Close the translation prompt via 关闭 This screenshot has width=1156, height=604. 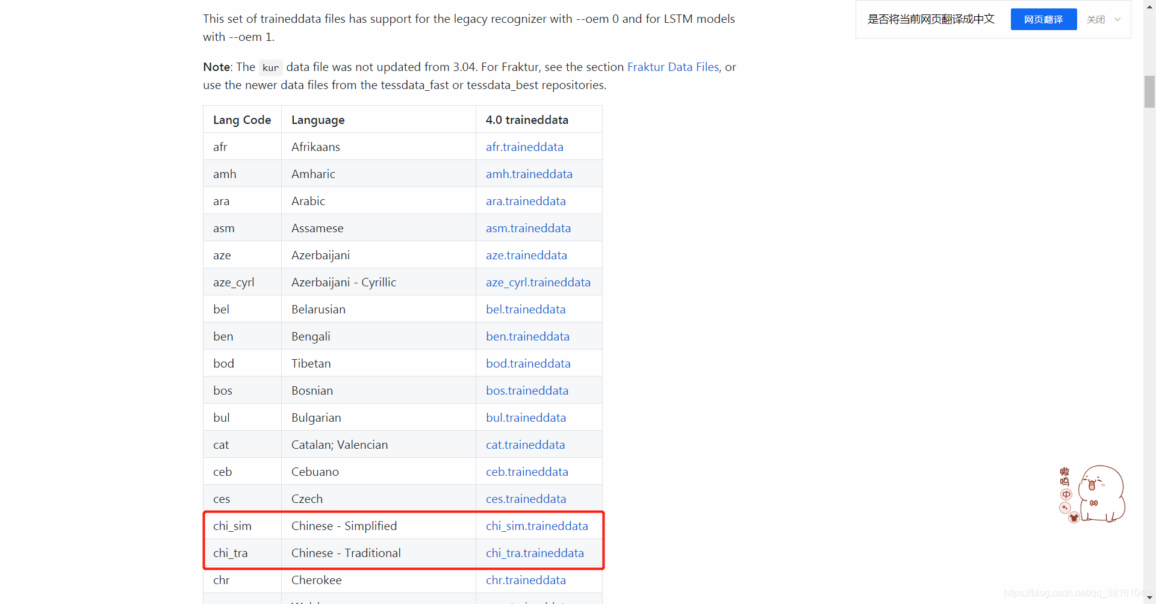1096,20
